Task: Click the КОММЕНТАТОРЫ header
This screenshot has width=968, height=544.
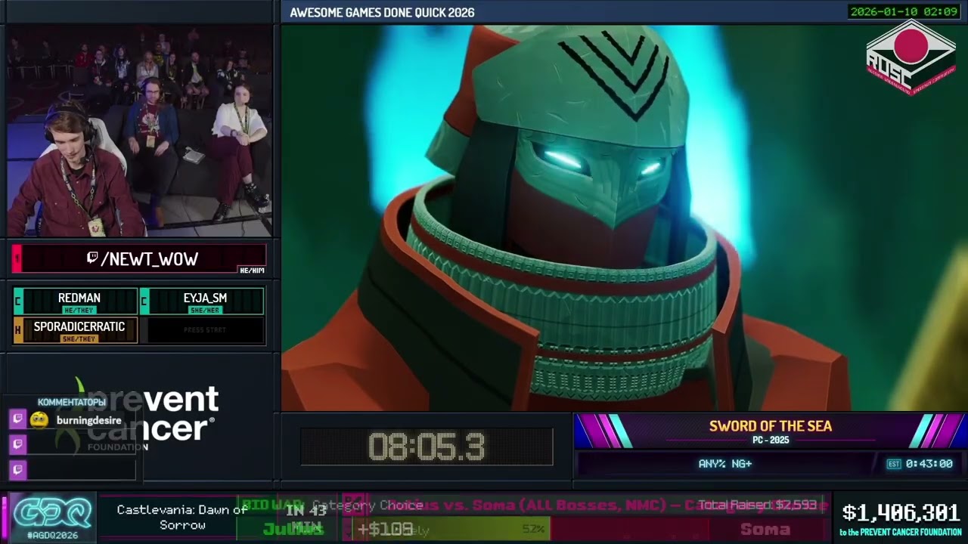Action: pyautogui.click(x=72, y=403)
